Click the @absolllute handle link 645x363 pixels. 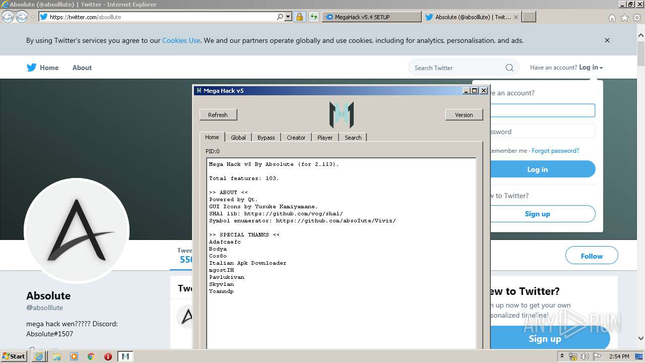[45, 308]
